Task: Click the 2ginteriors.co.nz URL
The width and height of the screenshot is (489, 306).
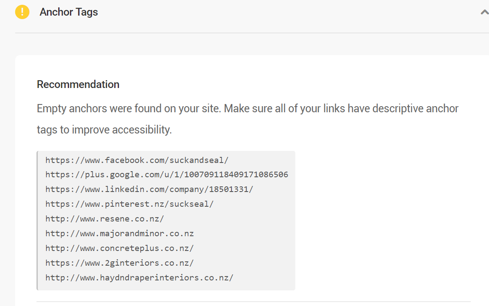Action: [120, 263]
